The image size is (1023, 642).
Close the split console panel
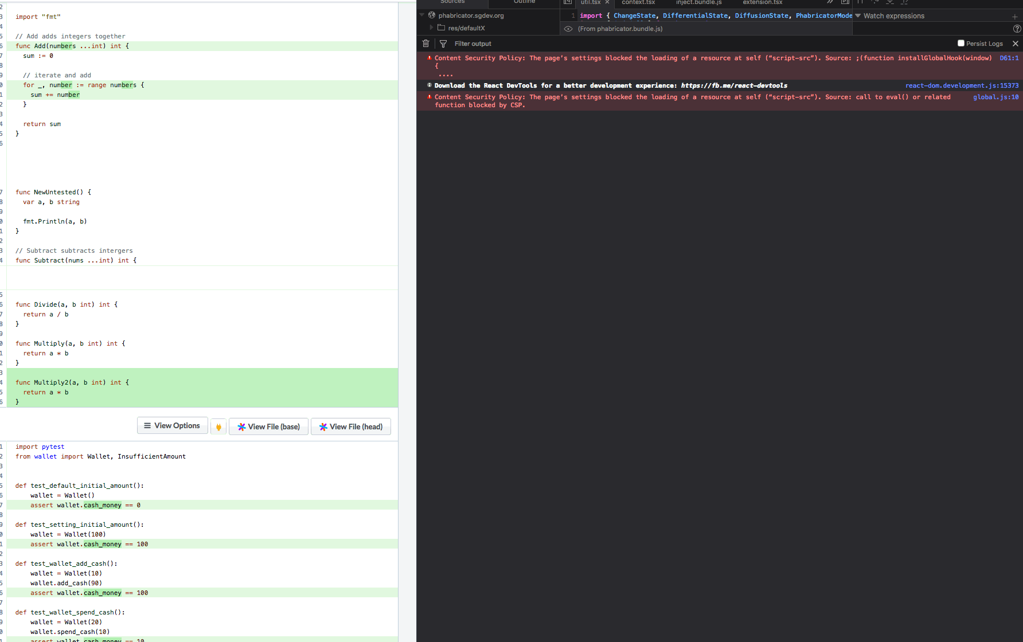click(1016, 44)
